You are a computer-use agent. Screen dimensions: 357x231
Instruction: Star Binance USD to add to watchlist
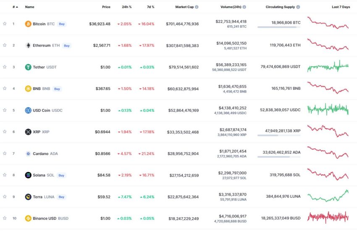5,218
